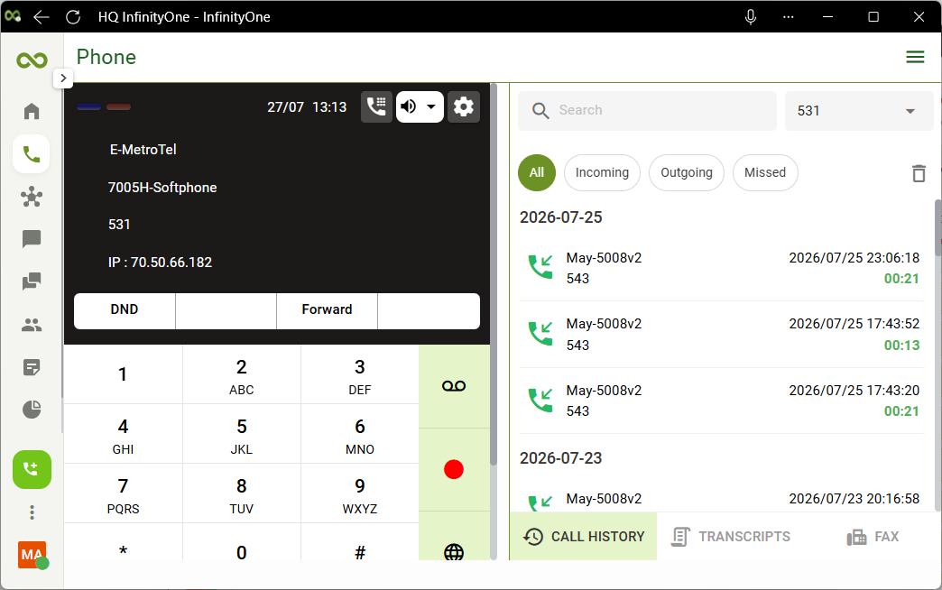This screenshot has width=942, height=590.
Task: Click in the call history Search field
Action: 647,111
